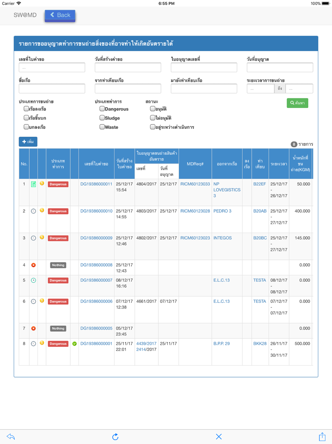Click the SW@MD brand title
Screen dimensions: 332x444
(25, 15)
